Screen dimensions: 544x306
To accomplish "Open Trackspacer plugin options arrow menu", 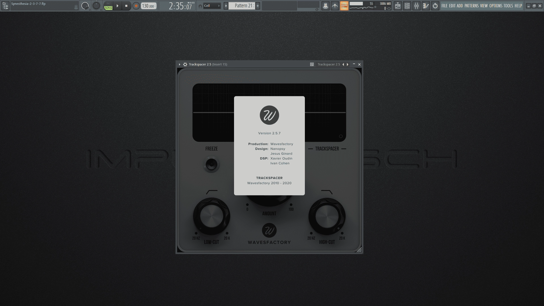I will (x=180, y=64).
